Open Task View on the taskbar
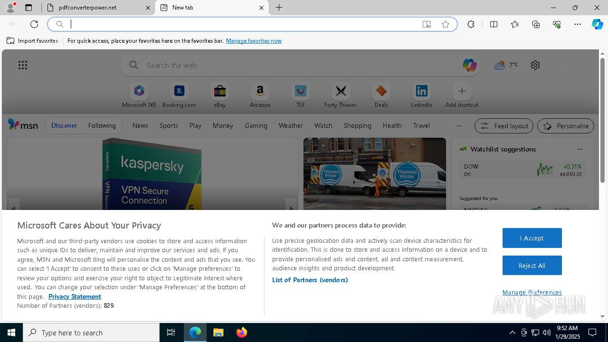 tap(171, 332)
